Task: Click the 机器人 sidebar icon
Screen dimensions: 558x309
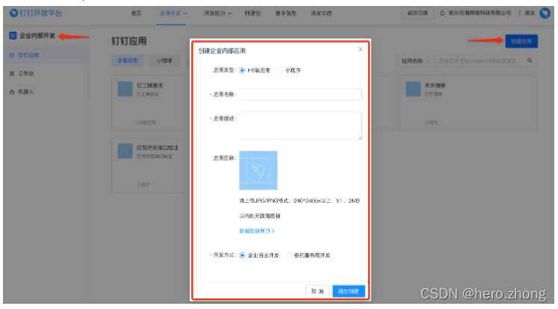Action: pyautogui.click(x=12, y=92)
